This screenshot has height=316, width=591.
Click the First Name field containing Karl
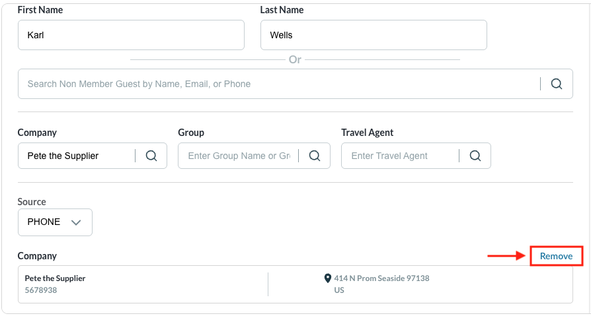(x=131, y=35)
